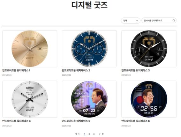Image resolution: width=181 pixels, height=137 pixels.
Task: Open the 전체 category dropdown
Action: 130,21
